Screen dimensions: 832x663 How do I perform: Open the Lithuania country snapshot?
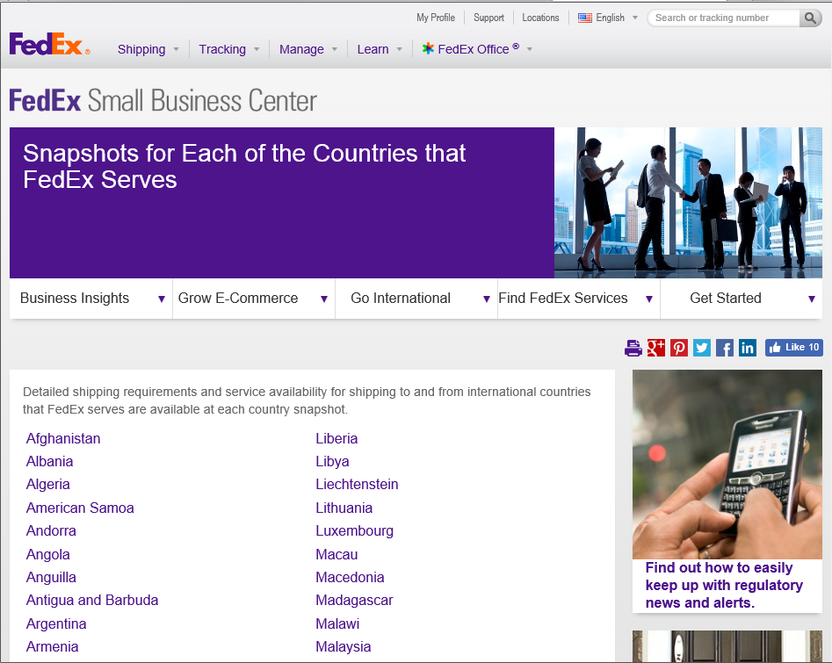[x=344, y=508]
